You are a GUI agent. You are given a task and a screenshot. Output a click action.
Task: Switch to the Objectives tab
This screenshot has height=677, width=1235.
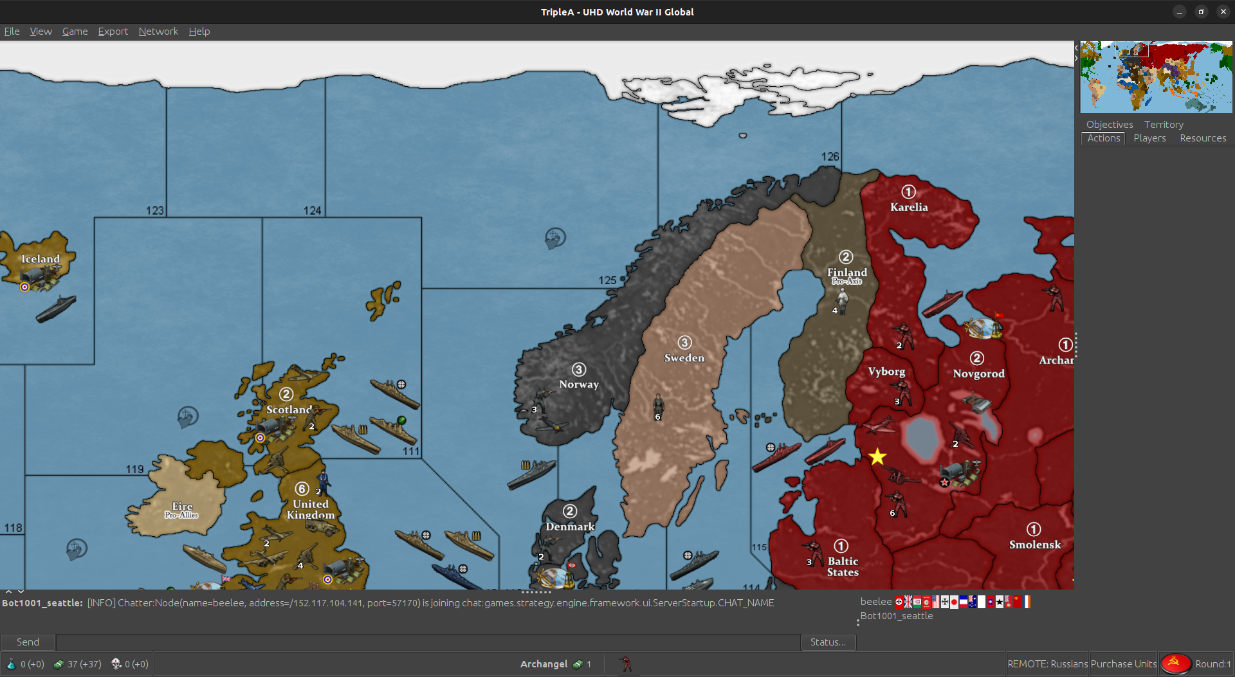click(x=1110, y=124)
